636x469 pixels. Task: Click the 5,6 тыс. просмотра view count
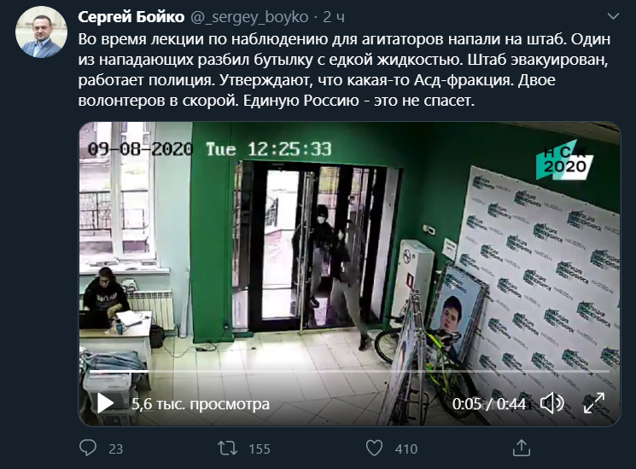(x=201, y=404)
